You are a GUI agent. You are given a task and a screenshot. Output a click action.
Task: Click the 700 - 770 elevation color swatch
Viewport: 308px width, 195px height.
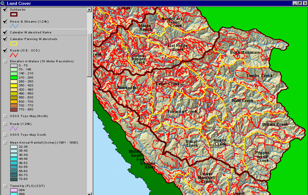(x=14, y=106)
